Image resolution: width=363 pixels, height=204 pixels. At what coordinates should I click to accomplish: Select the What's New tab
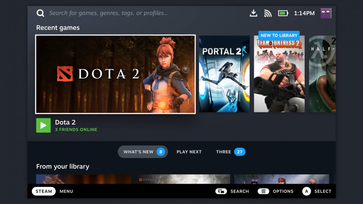click(x=143, y=152)
